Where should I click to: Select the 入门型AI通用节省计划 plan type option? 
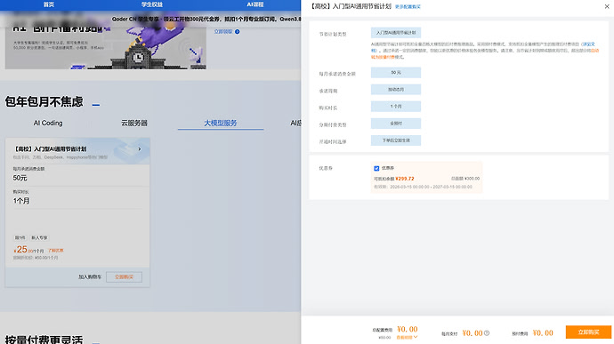pos(396,33)
